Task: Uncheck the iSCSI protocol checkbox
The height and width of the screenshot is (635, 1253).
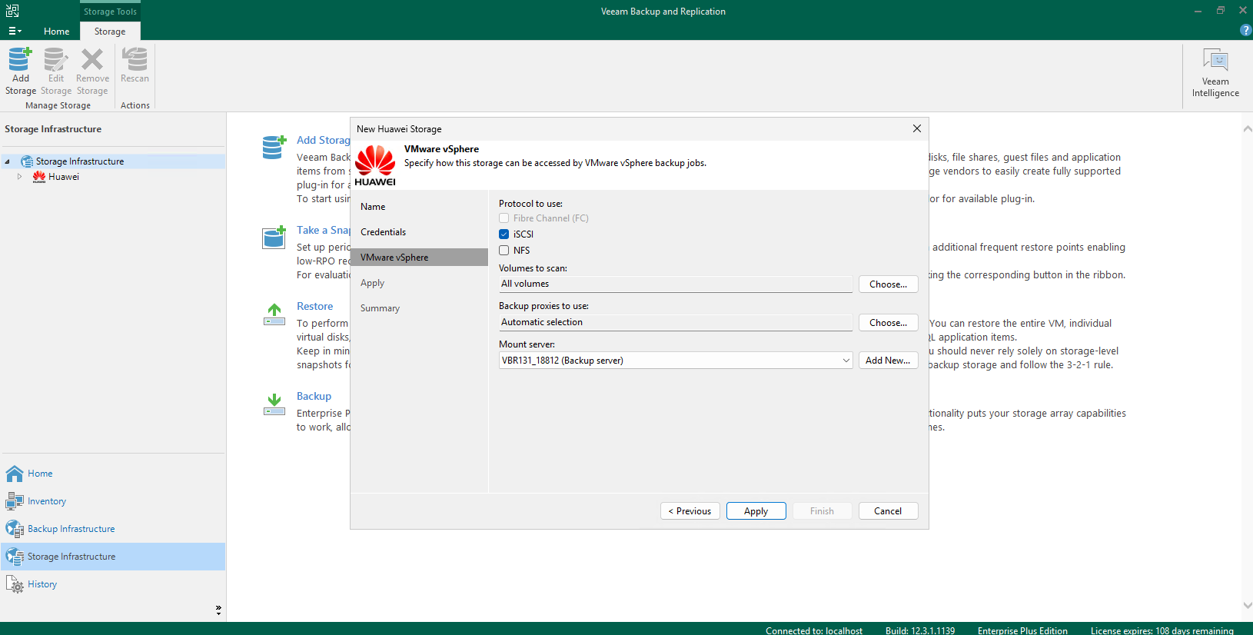Action: click(x=504, y=234)
